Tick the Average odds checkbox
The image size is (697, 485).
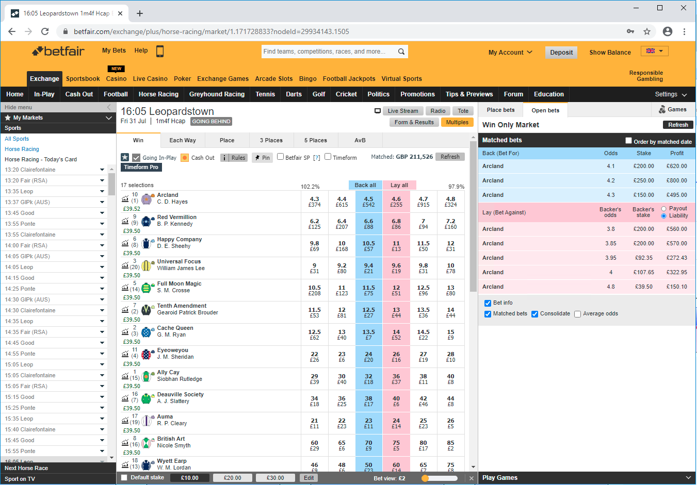tap(578, 314)
